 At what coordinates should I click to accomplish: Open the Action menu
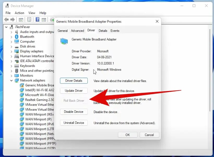click(19, 13)
